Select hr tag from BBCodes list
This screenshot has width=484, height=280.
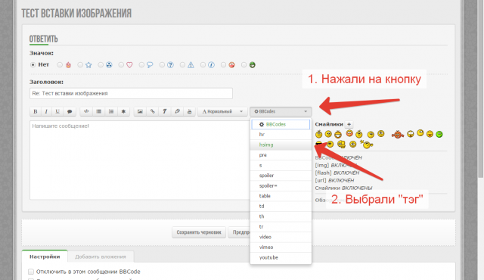tap(281, 135)
